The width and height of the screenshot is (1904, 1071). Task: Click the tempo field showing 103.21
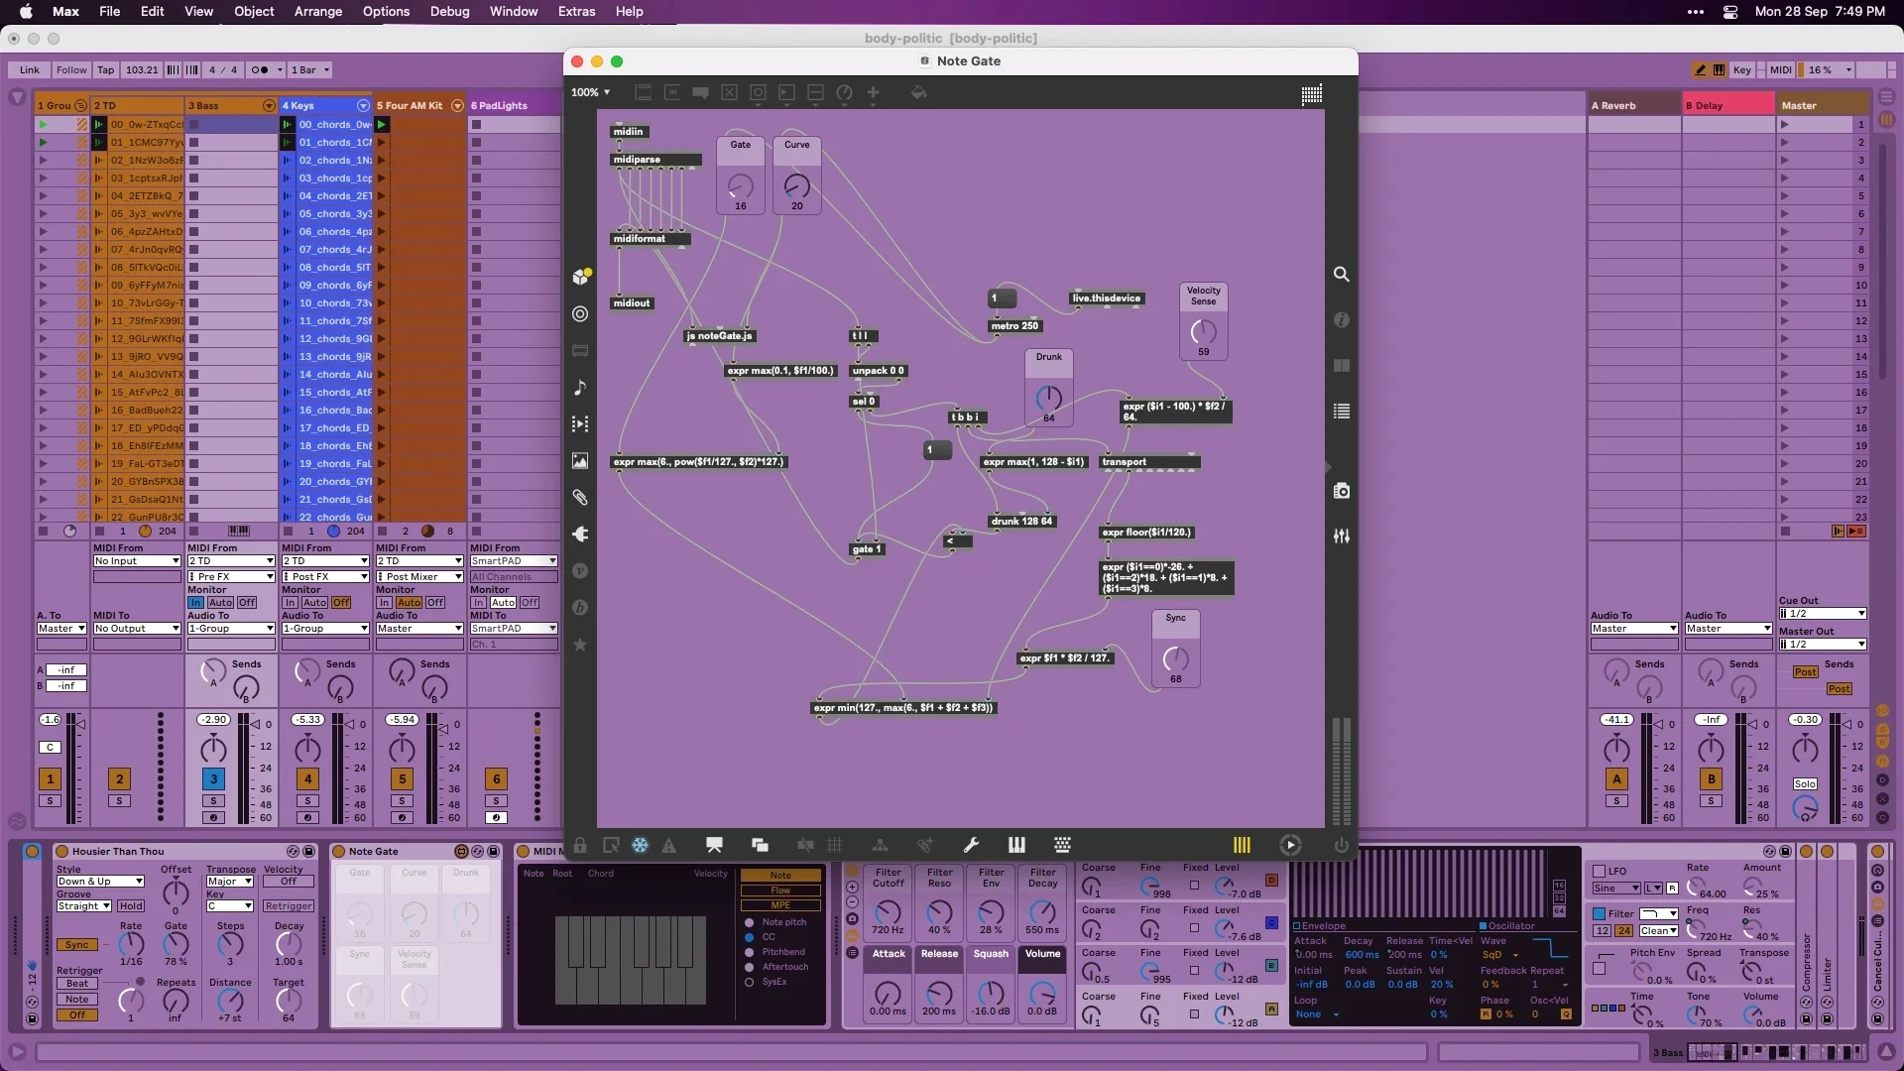[x=142, y=69]
